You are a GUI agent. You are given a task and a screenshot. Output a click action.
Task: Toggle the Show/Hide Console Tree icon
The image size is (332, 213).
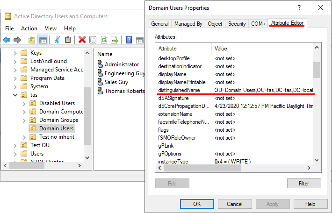[43, 40]
